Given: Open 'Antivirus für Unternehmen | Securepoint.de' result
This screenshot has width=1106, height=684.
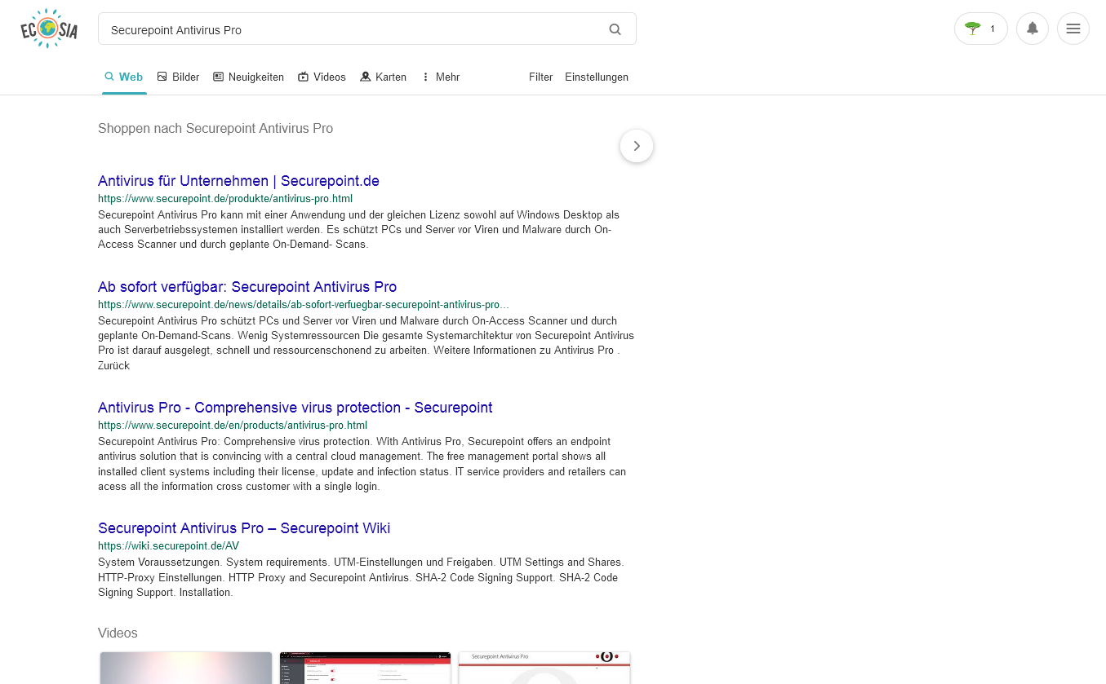Looking at the screenshot, I should (238, 181).
